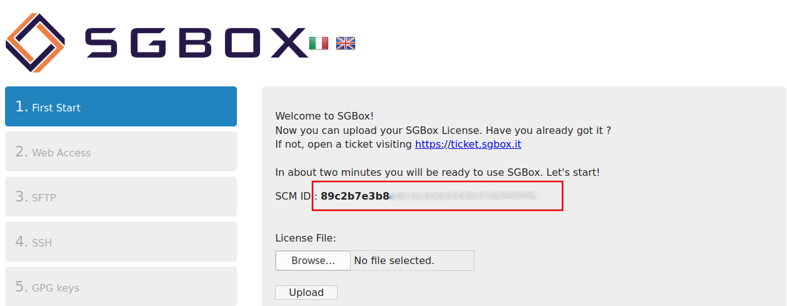Click the 'No file selected' file field
This screenshot has height=306, width=787.
pos(394,260)
